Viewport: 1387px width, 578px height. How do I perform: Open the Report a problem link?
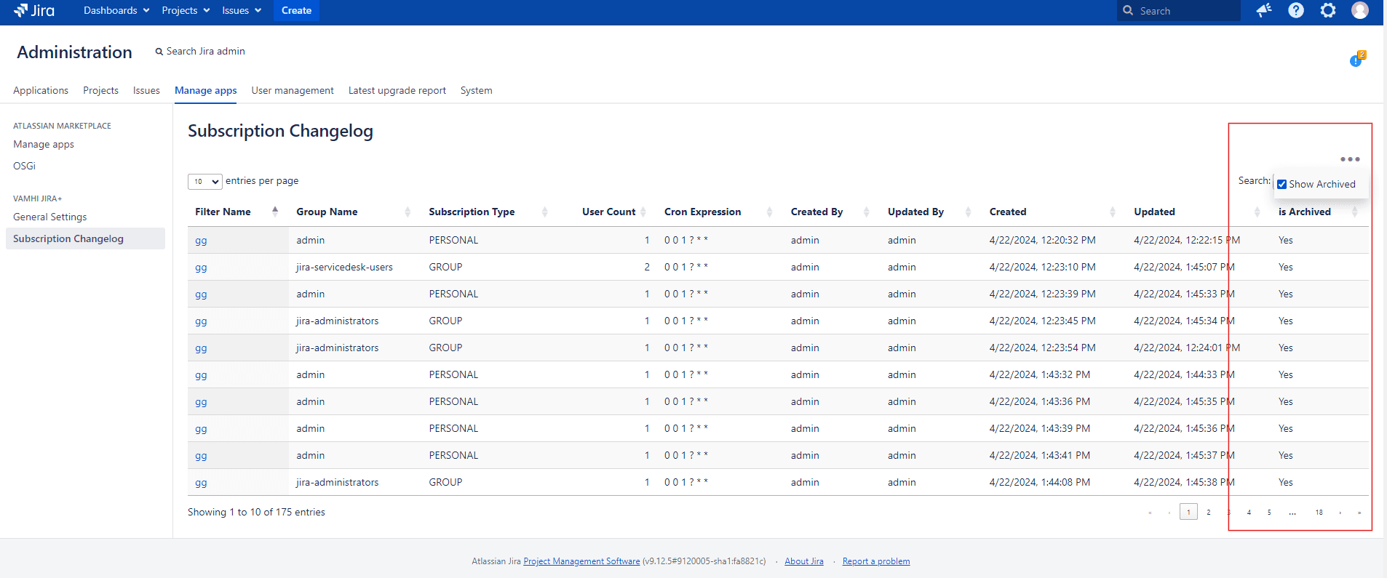pyautogui.click(x=876, y=561)
